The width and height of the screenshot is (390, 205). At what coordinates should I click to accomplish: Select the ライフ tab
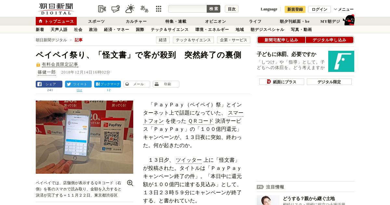coord(255,21)
